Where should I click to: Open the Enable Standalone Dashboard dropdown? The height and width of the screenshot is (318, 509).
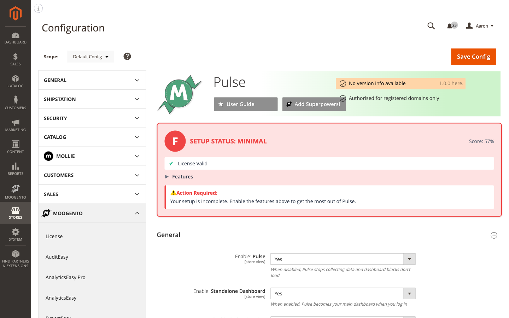343,294
